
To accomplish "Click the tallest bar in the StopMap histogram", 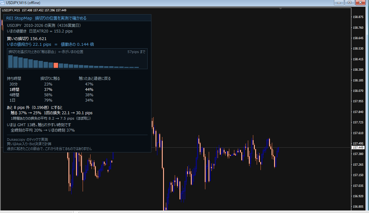I will (10, 62).
